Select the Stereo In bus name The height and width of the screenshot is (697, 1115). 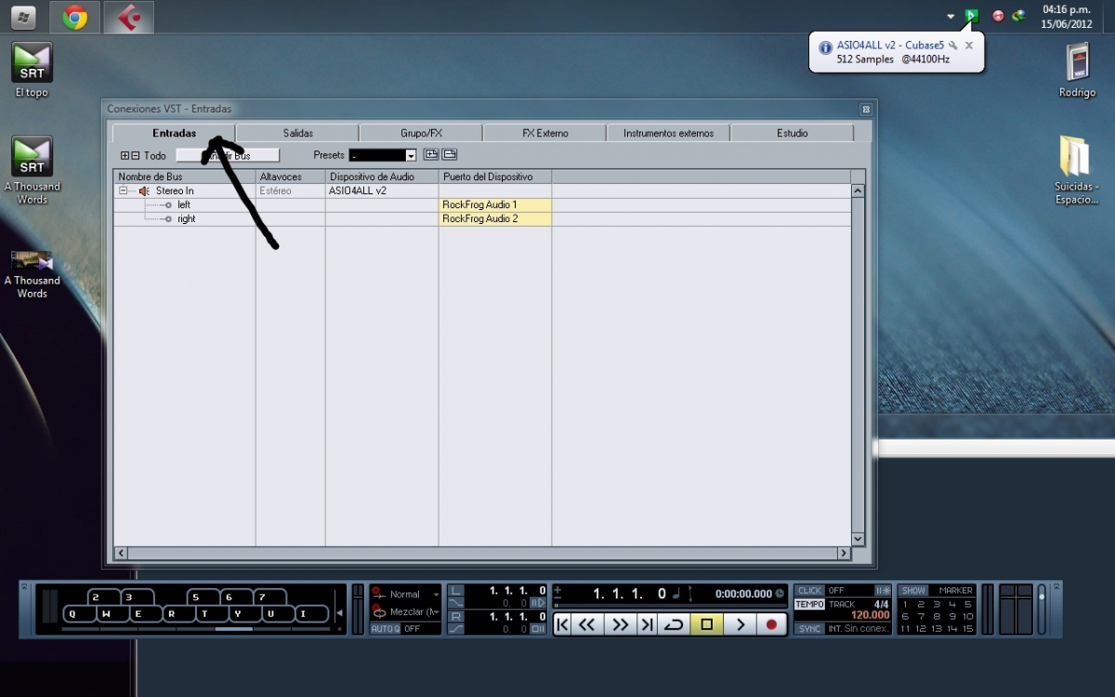(x=175, y=191)
